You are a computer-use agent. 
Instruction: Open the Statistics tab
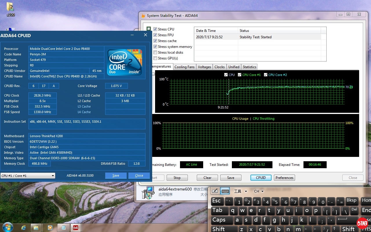[249, 67]
